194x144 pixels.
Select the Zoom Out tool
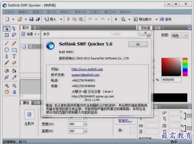point(14,86)
